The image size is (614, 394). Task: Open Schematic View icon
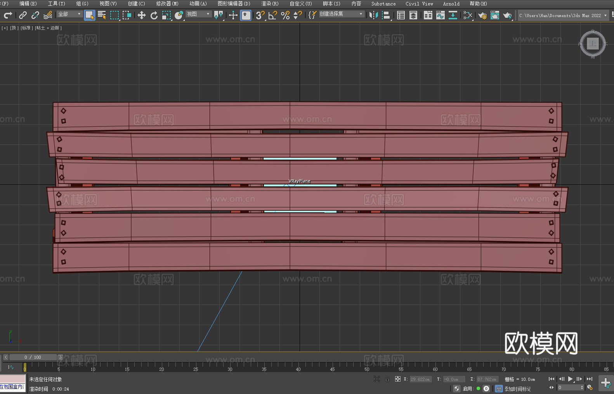tap(453, 15)
